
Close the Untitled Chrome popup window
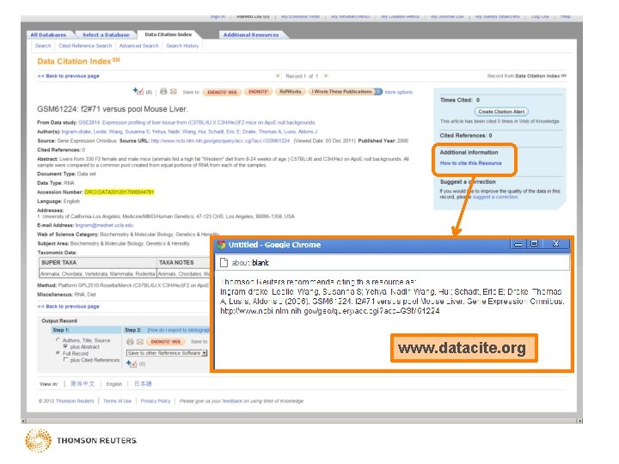[x=556, y=244]
